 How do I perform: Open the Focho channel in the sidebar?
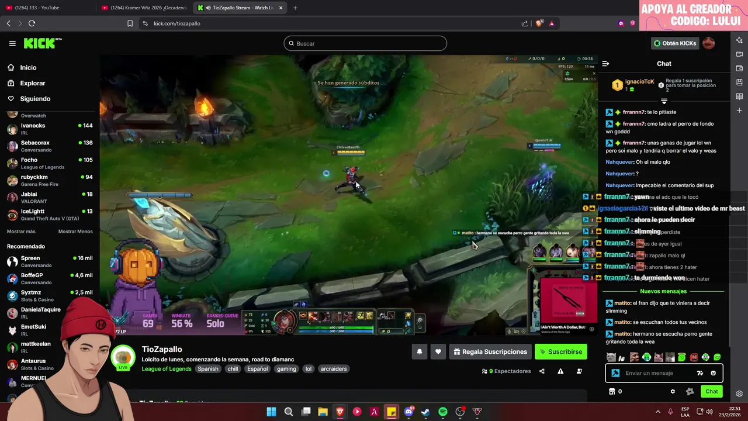coord(50,163)
